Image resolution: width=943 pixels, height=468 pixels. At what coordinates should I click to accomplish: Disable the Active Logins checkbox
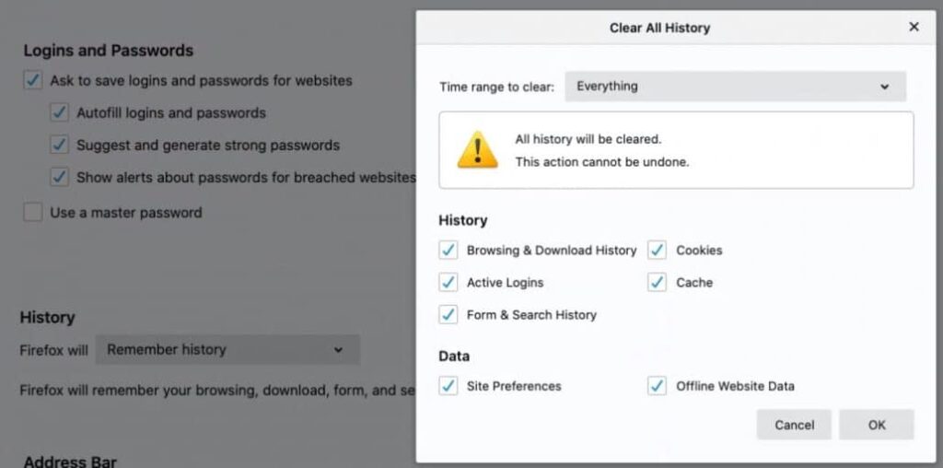[448, 283]
